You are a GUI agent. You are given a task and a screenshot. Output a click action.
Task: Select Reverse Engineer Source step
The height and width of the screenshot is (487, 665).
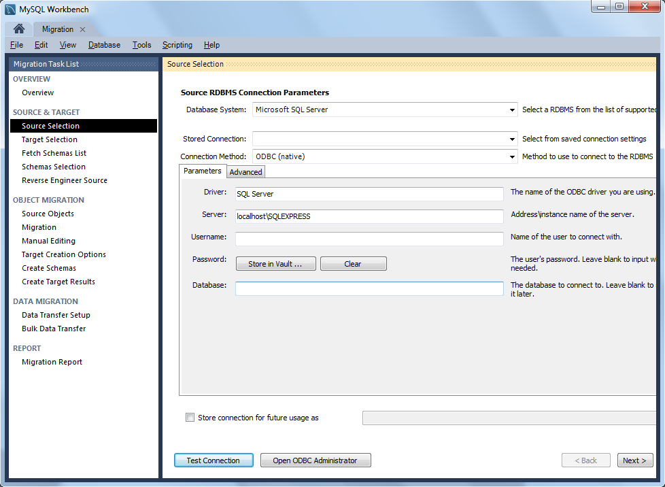pyautogui.click(x=65, y=180)
